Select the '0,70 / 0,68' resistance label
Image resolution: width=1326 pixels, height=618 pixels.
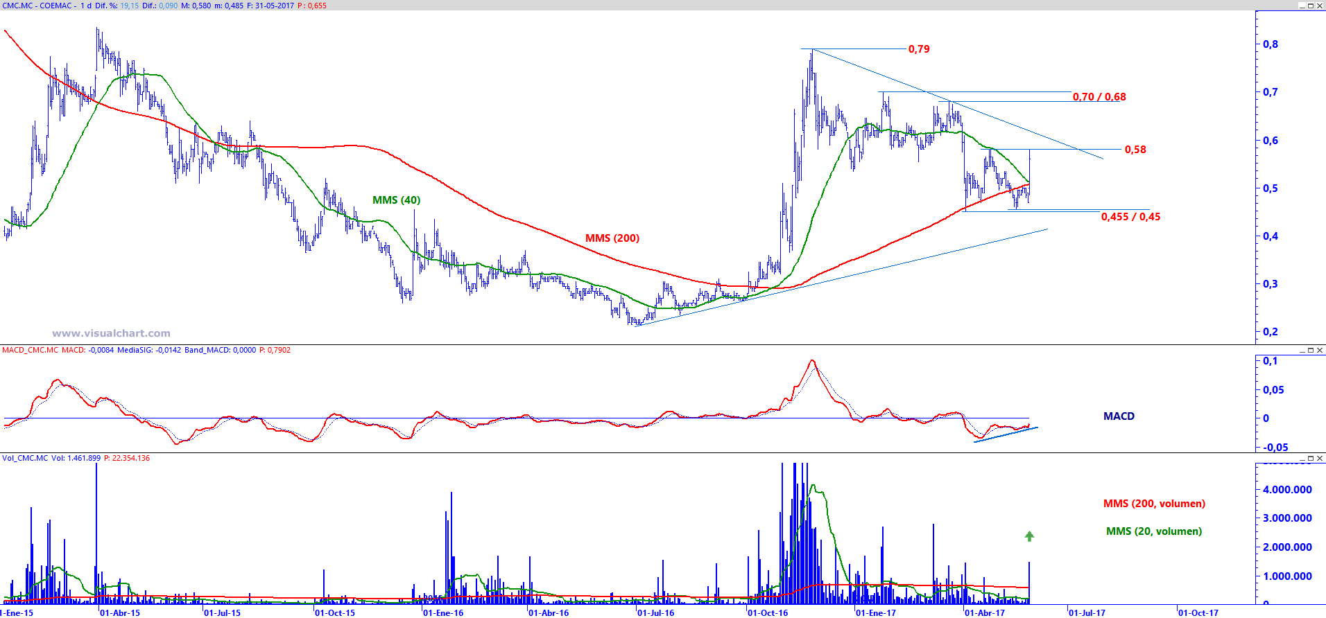tap(1099, 97)
